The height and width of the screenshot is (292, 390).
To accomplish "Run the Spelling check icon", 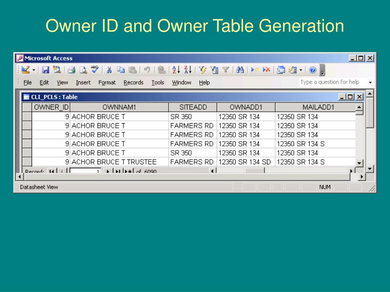I will (95, 70).
